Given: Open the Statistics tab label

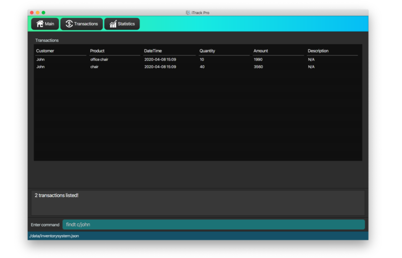Looking at the screenshot, I should click(126, 24).
